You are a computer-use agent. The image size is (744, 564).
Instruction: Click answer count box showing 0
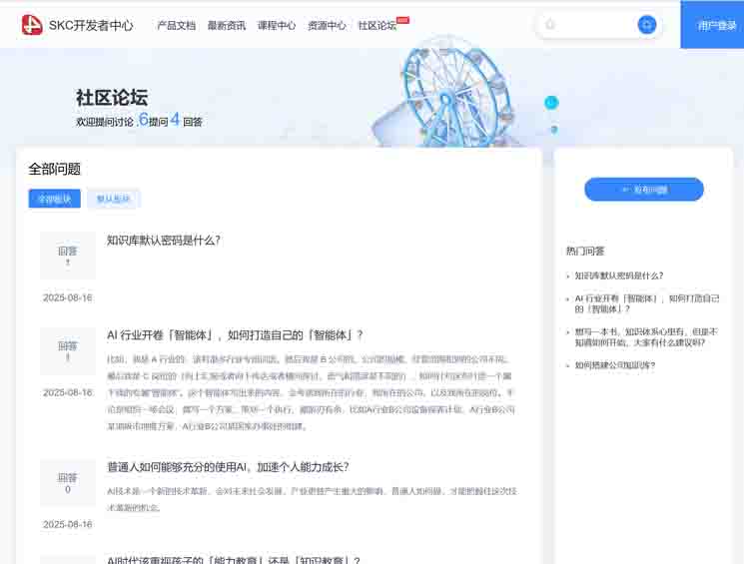pyautogui.click(x=68, y=483)
